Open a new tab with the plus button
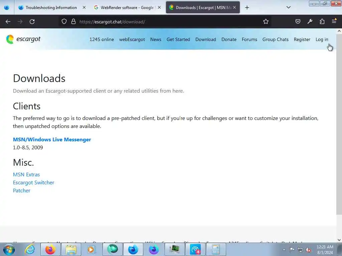The height and width of the screenshot is (256, 342). (x=247, y=8)
